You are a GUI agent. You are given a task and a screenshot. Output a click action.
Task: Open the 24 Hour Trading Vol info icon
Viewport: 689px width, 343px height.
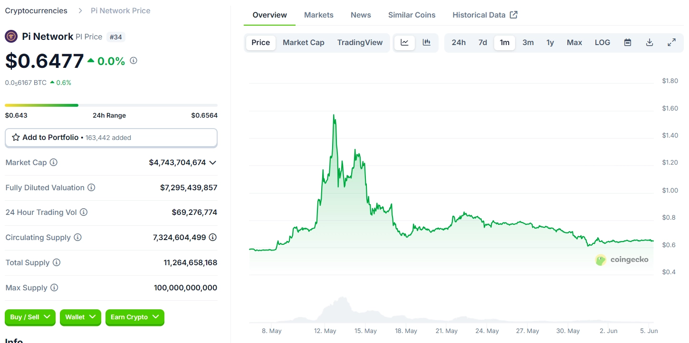(84, 212)
